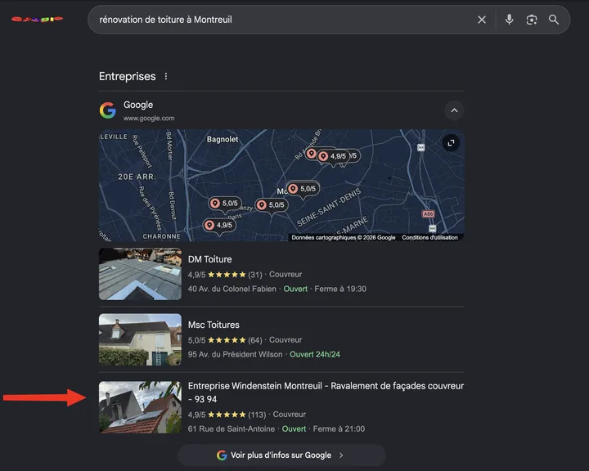Click the Google logo at top left
This screenshot has width=589, height=471.
37,19
